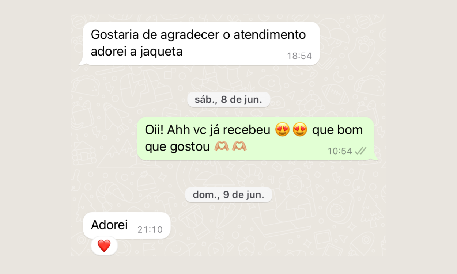Click the double check read receipt icon

click(361, 151)
